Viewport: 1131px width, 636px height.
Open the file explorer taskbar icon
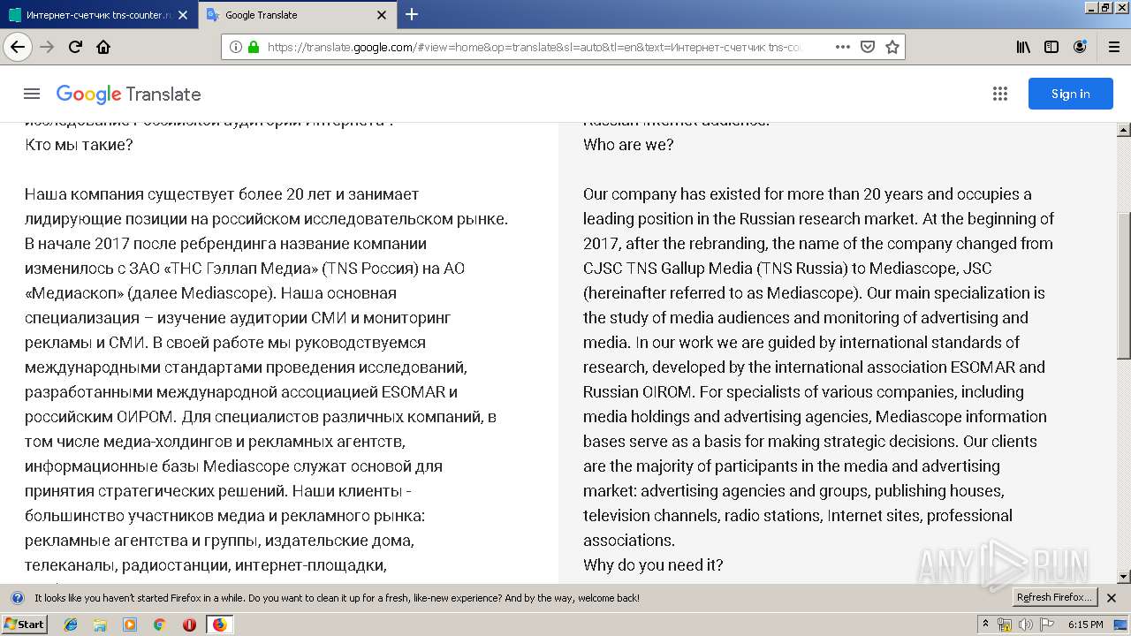tap(100, 625)
